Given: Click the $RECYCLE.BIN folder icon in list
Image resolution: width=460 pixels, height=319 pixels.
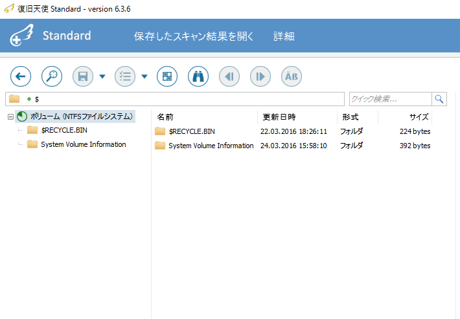Looking at the screenshot, I should point(160,131).
